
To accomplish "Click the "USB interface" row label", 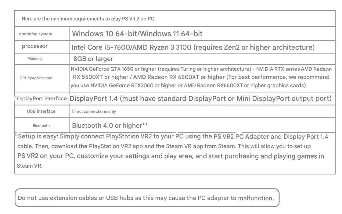I will (x=41, y=111).
